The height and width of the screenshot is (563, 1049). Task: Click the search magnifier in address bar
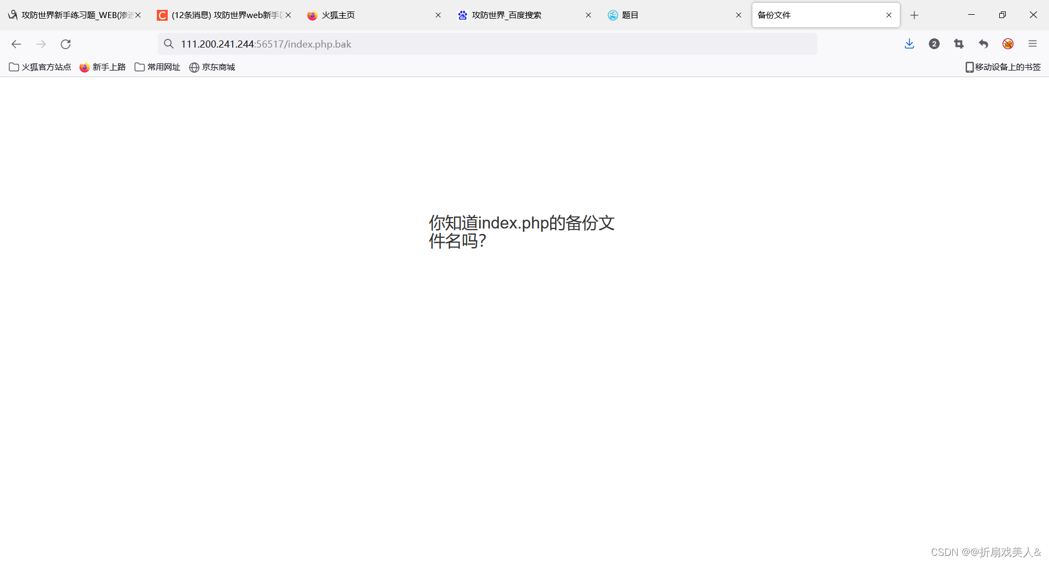(x=169, y=44)
